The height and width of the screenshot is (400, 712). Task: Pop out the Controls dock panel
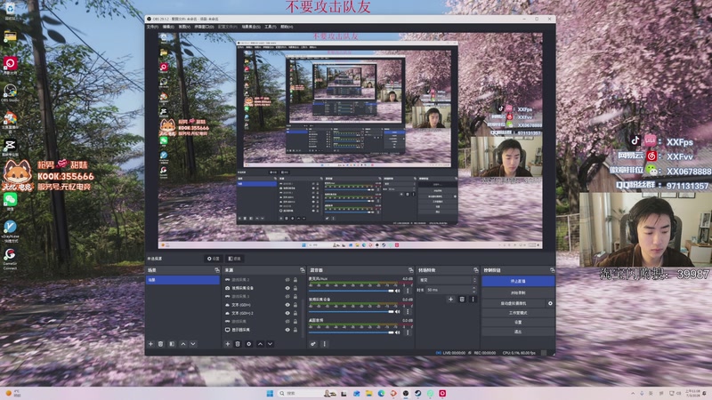coord(552,270)
